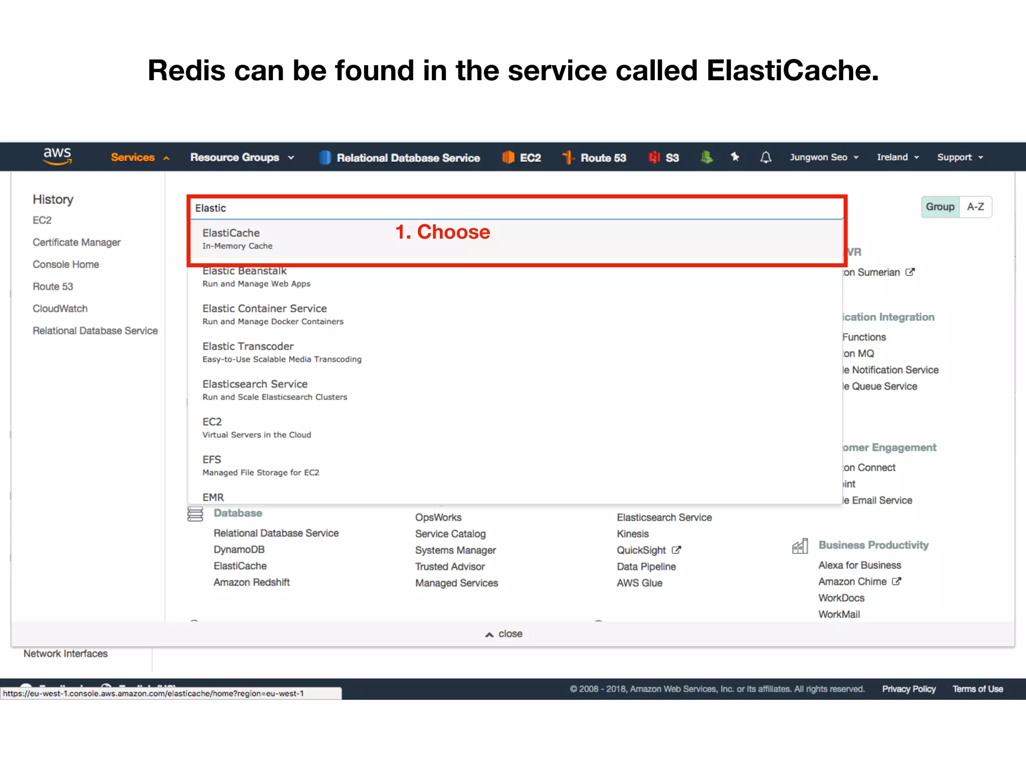
Task: Open Kinesis service link
Action: coord(633,534)
